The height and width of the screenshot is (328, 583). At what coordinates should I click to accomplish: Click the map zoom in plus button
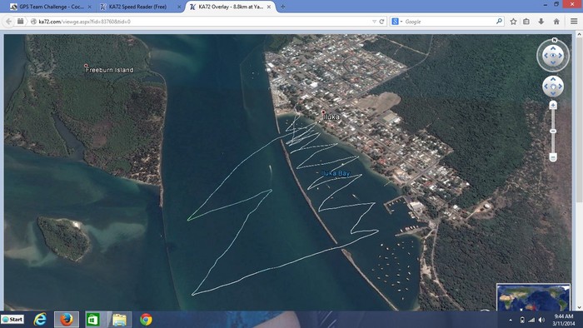(553, 106)
